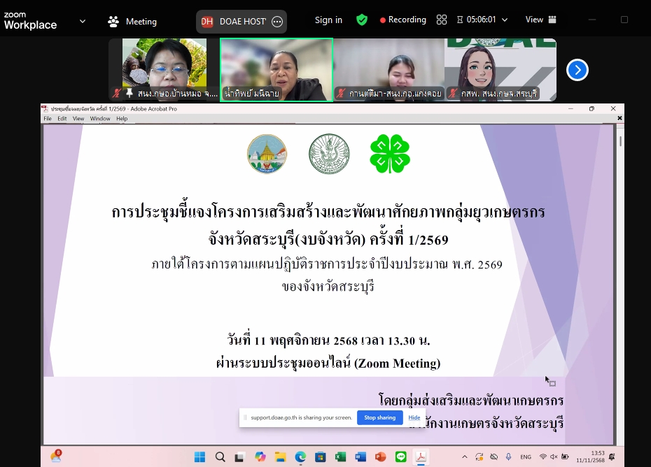Click the Recording indicator
The image size is (651, 467).
pyautogui.click(x=403, y=20)
